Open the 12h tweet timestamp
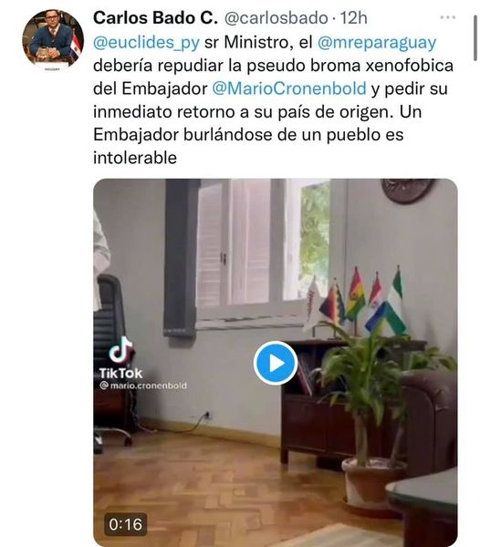 pyautogui.click(x=354, y=18)
